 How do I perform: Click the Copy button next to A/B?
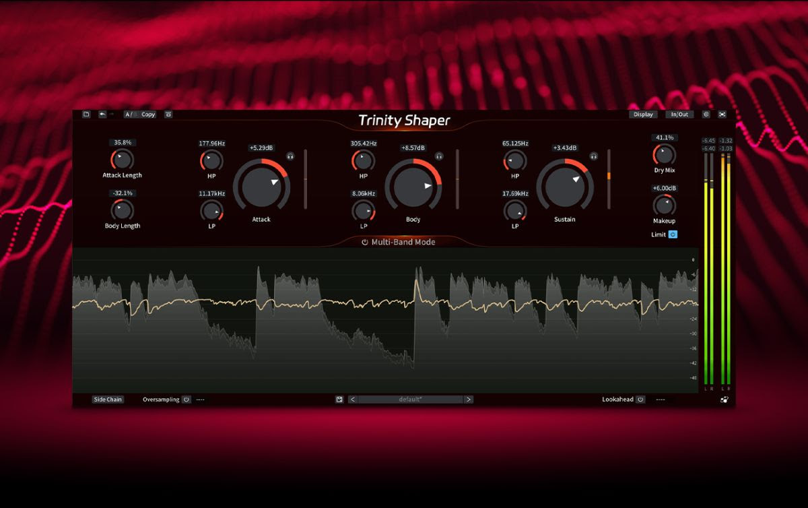(148, 115)
